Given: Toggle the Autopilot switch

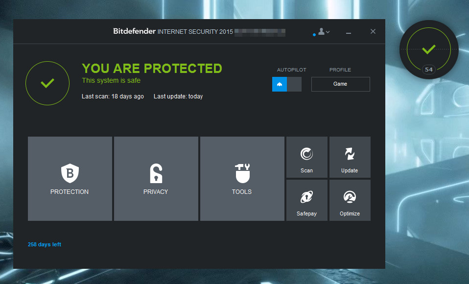Looking at the screenshot, I should (x=287, y=84).
